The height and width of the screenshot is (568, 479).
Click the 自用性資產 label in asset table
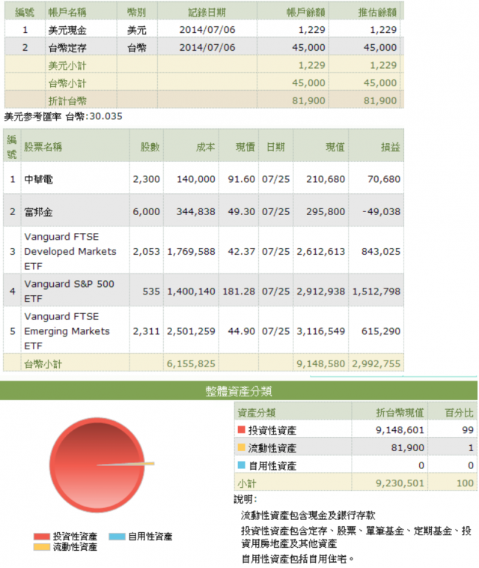click(x=272, y=466)
